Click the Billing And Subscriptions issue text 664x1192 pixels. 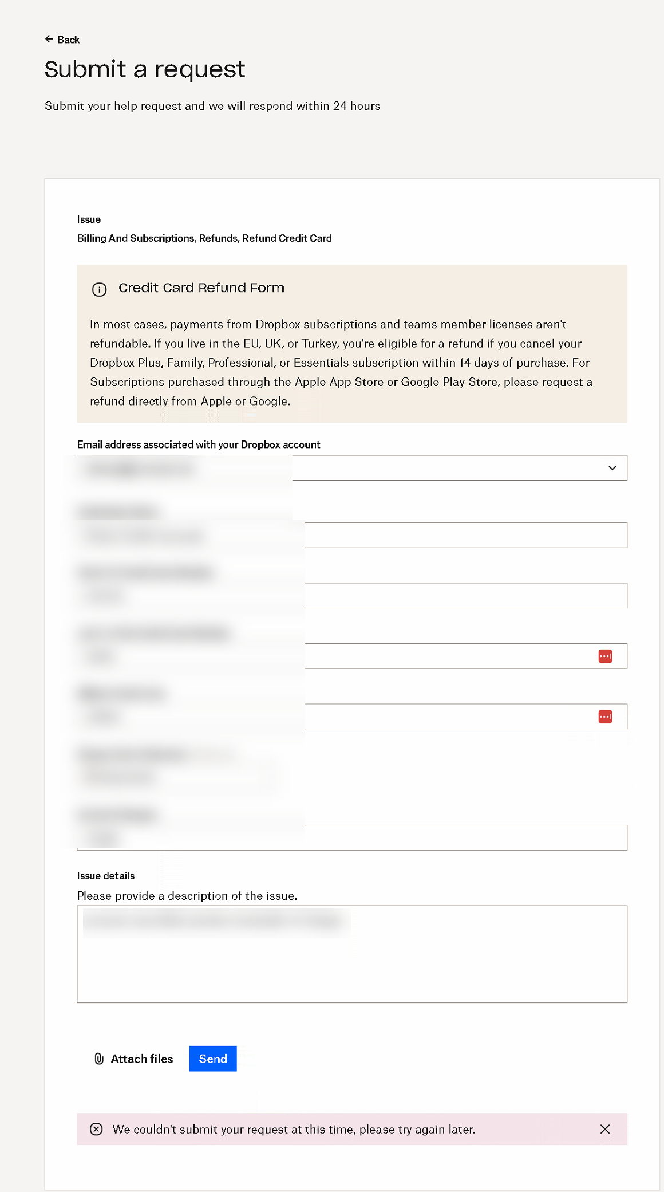click(204, 238)
